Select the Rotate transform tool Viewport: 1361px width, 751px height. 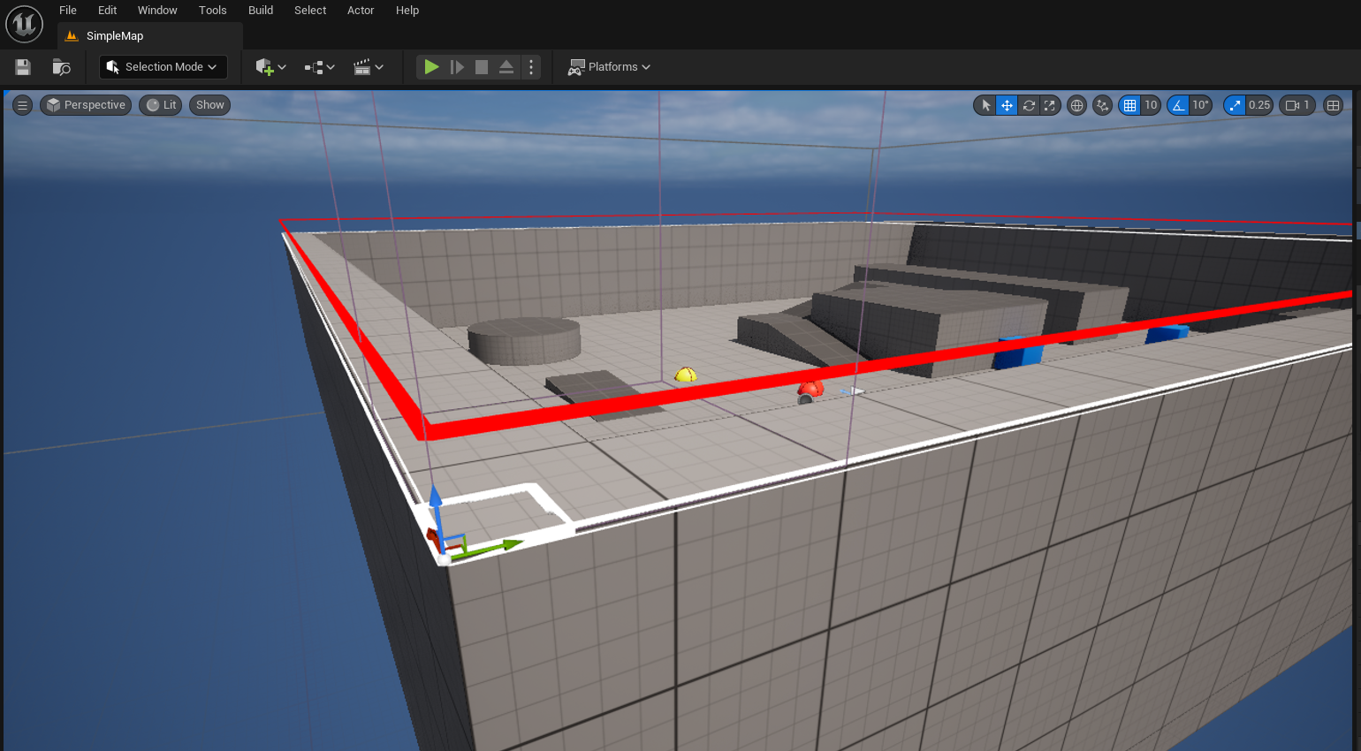1029,105
